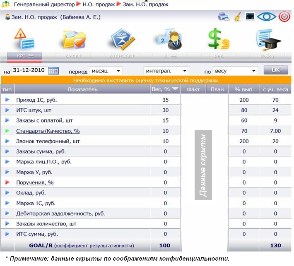Click blue arrow of Оклад row
This screenshot has width=294, height=266.
coord(7,192)
